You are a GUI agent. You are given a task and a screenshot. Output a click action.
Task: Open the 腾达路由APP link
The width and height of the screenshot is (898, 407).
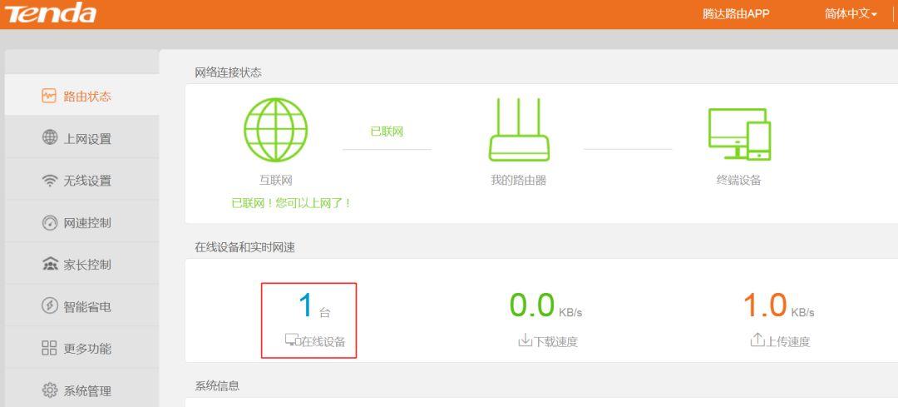point(735,14)
